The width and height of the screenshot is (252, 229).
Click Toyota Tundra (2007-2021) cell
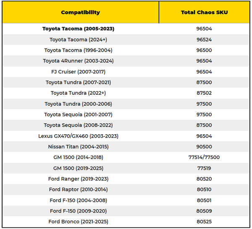coord(78,82)
